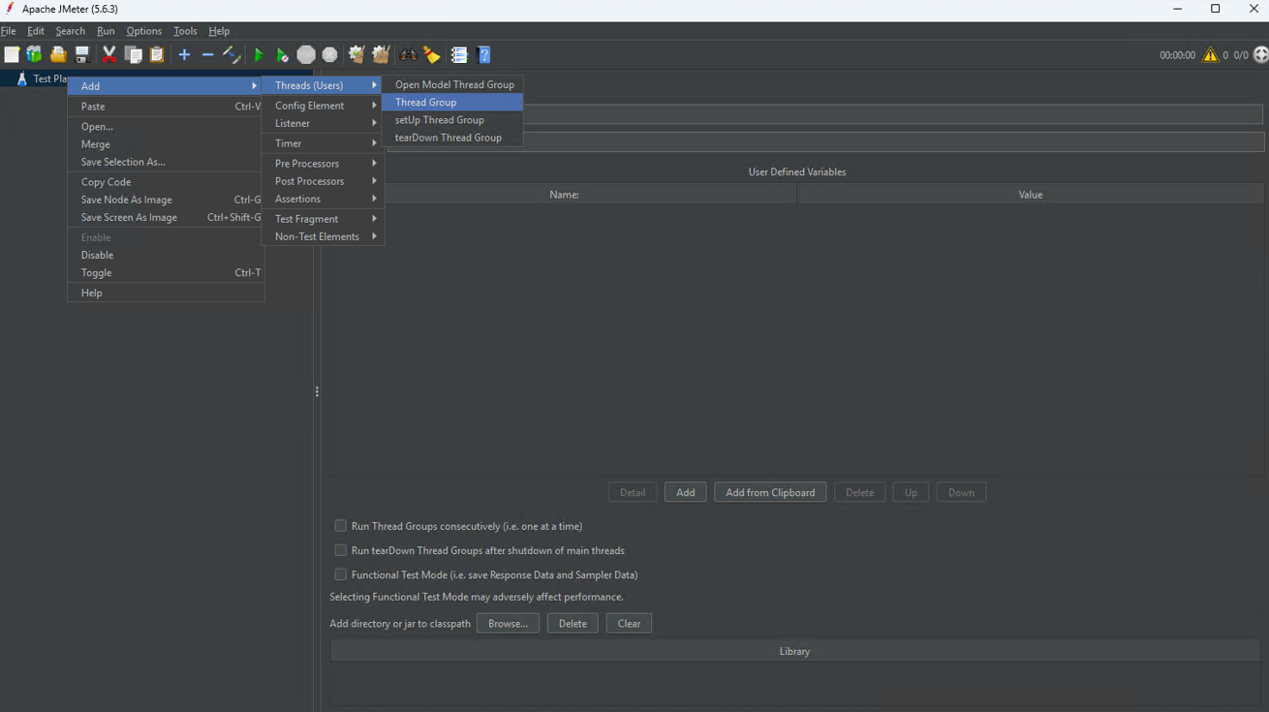Expand the Pre Processors submenu
Viewport: 1269px width, 712px height.
[324, 164]
